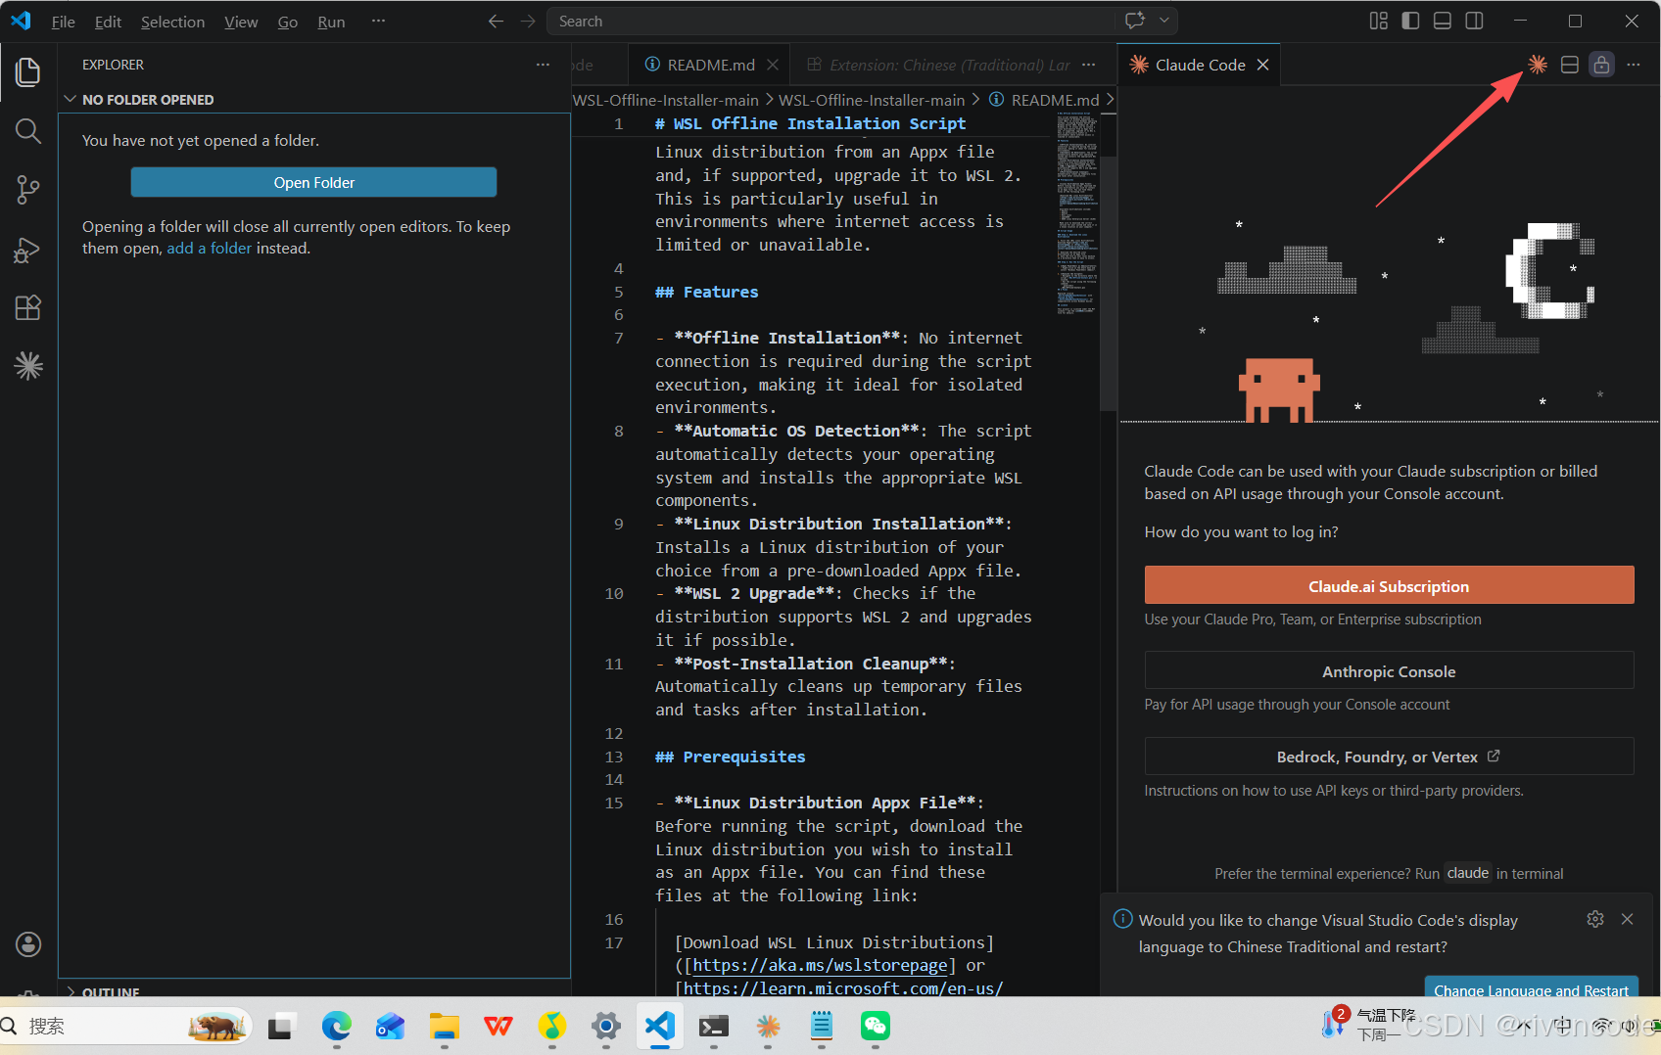Toggle the bottom panel visibility
Viewport: 1661px width, 1055px height.
point(1443,21)
